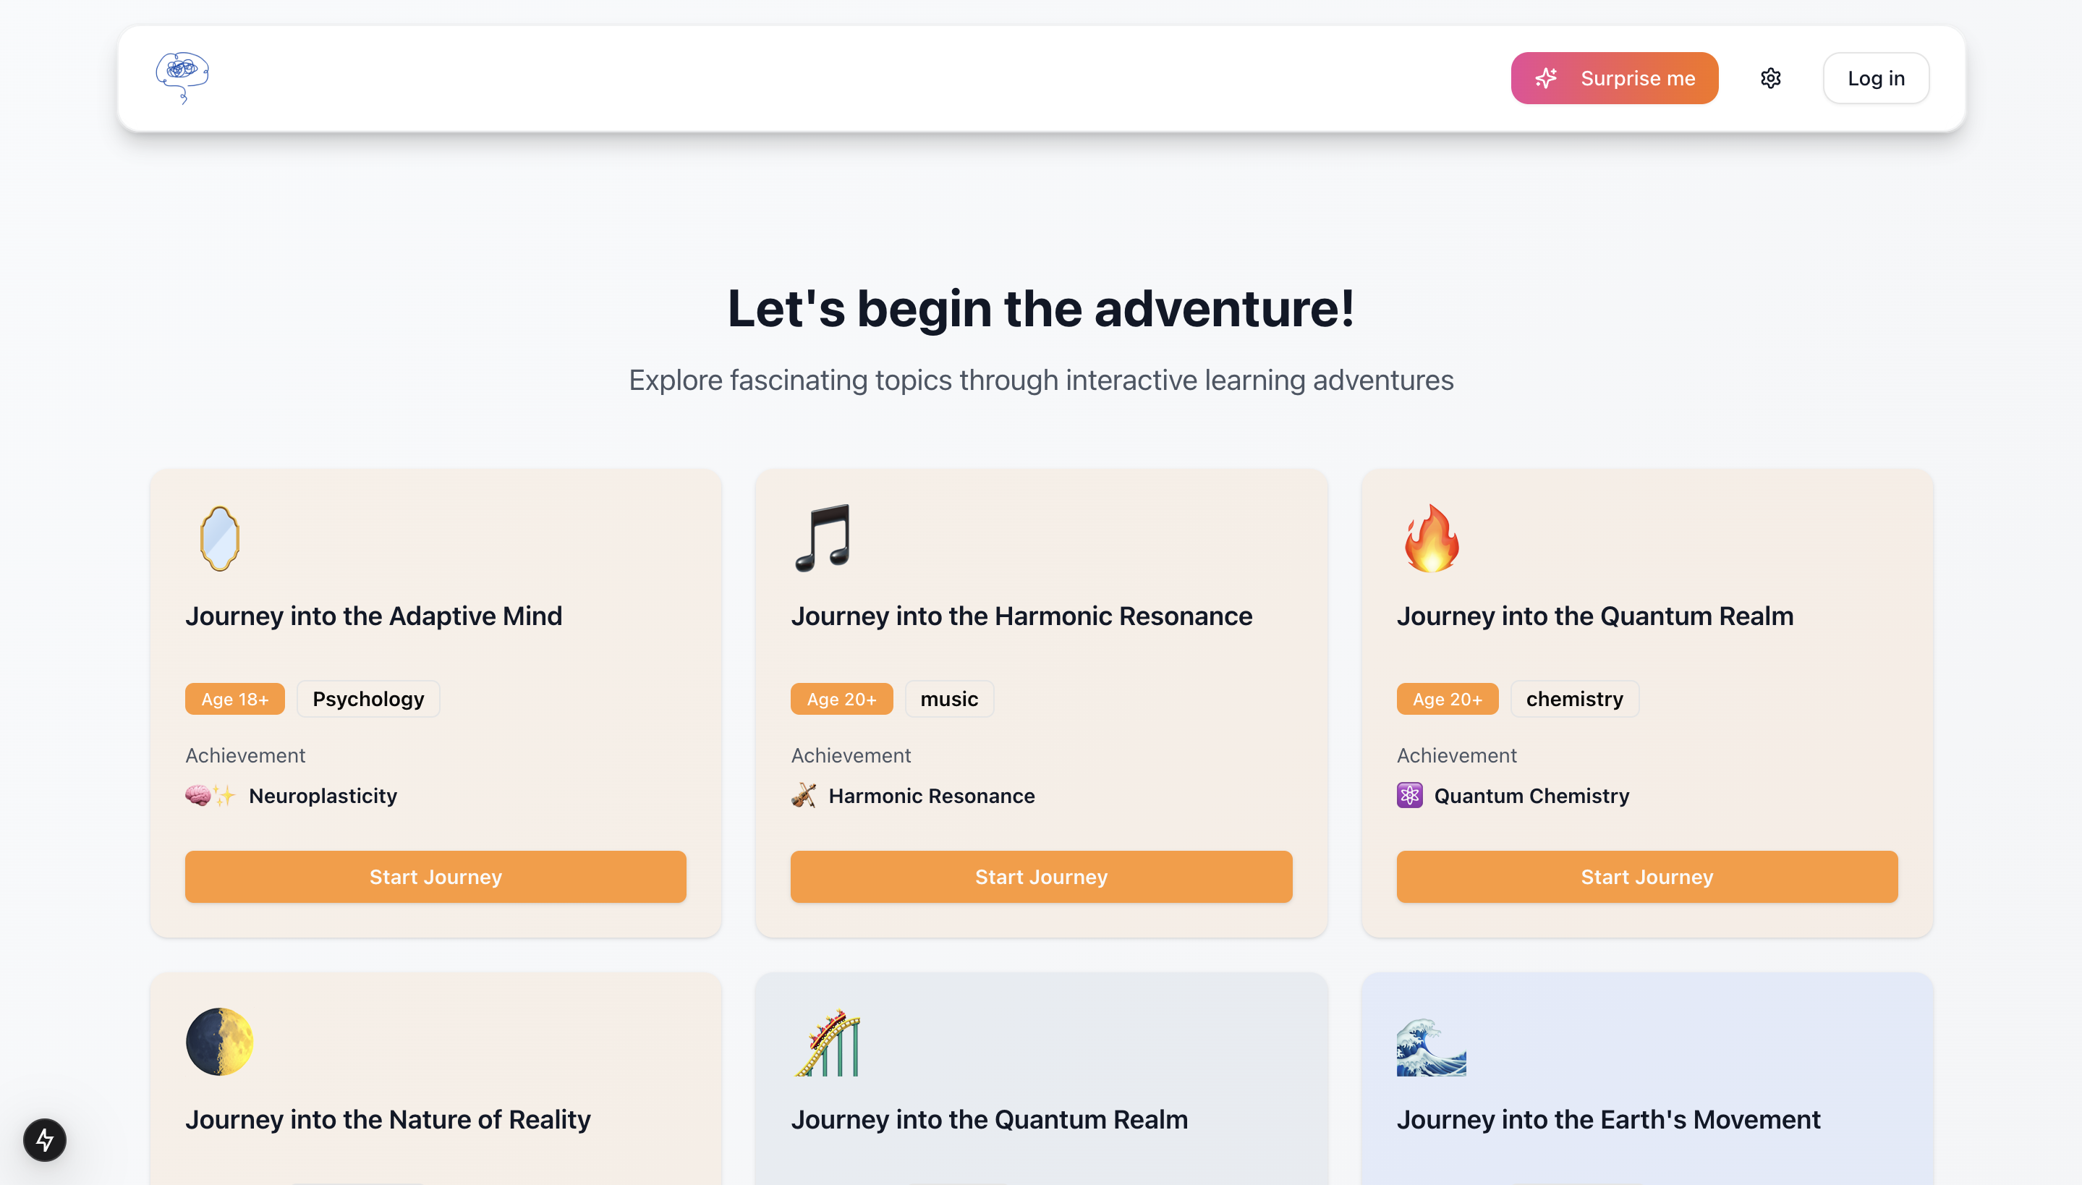
Task: Click the brain logo in header
Action: click(182, 77)
